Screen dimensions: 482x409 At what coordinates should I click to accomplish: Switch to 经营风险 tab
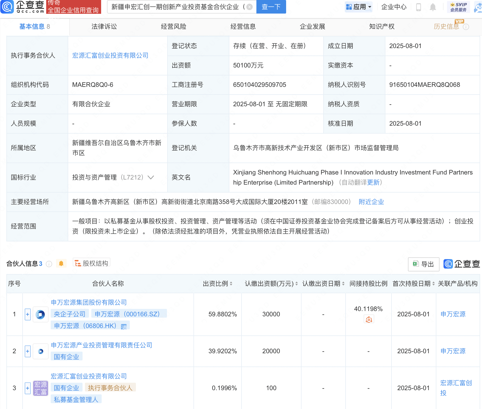(174, 27)
